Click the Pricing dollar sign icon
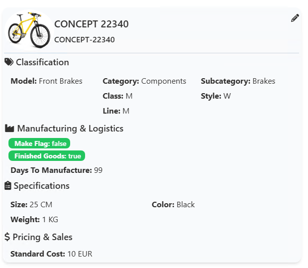The image size is (308, 268). (x=7, y=237)
